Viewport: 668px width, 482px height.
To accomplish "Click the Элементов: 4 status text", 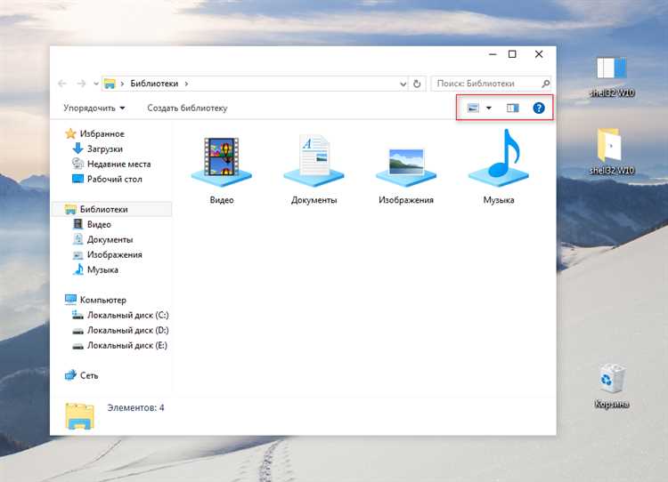I will [x=135, y=407].
